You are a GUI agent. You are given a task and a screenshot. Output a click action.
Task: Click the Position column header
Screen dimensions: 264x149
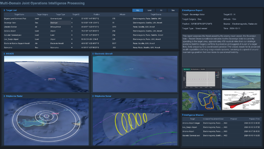[97, 14]
